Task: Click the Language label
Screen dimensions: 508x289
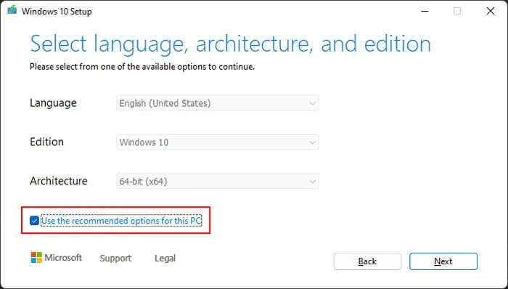Action: pyautogui.click(x=53, y=103)
